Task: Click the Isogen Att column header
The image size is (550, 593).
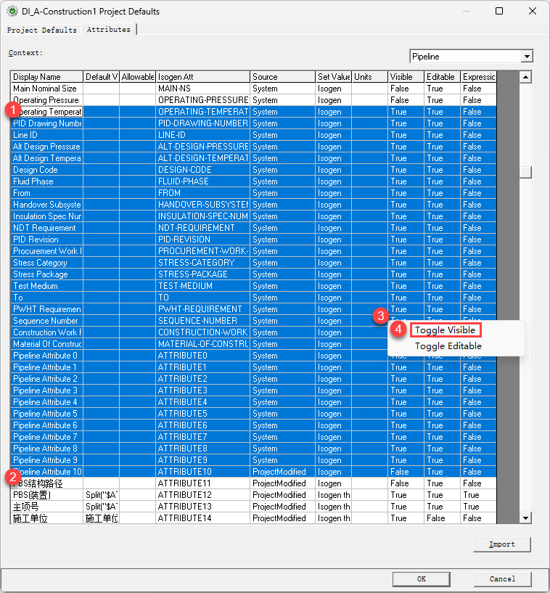Action: point(202,77)
